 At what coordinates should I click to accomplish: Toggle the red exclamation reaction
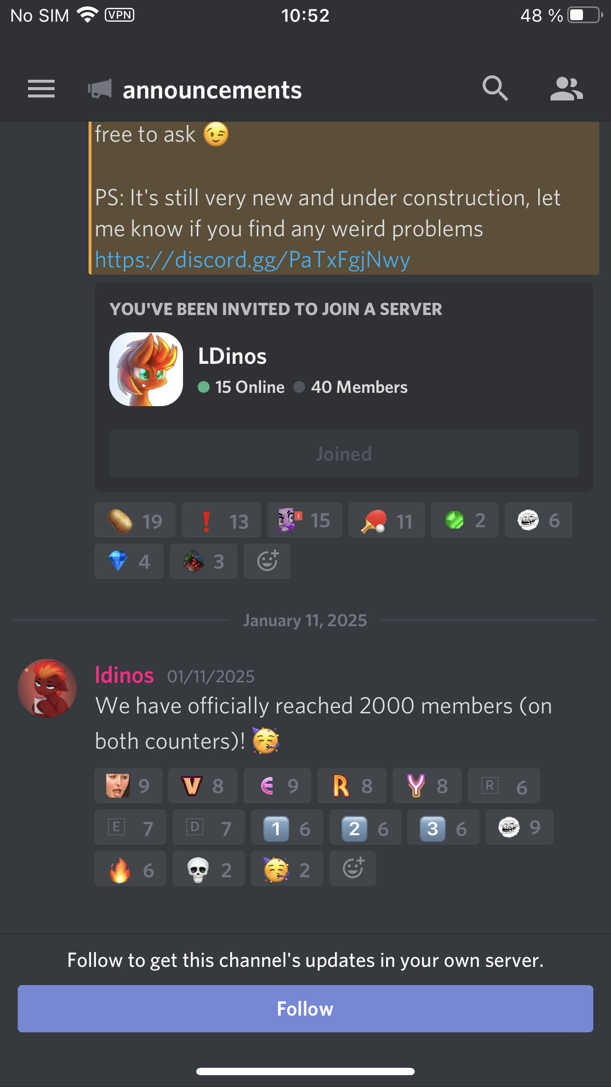[x=221, y=520]
